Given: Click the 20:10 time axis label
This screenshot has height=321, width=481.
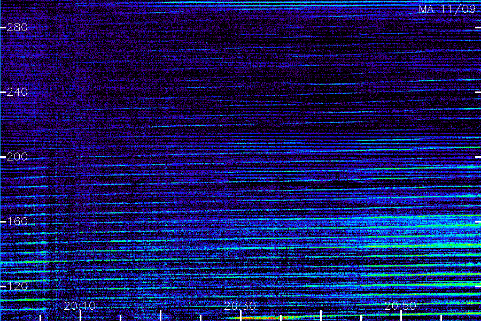Looking at the screenshot, I should pyautogui.click(x=80, y=305).
